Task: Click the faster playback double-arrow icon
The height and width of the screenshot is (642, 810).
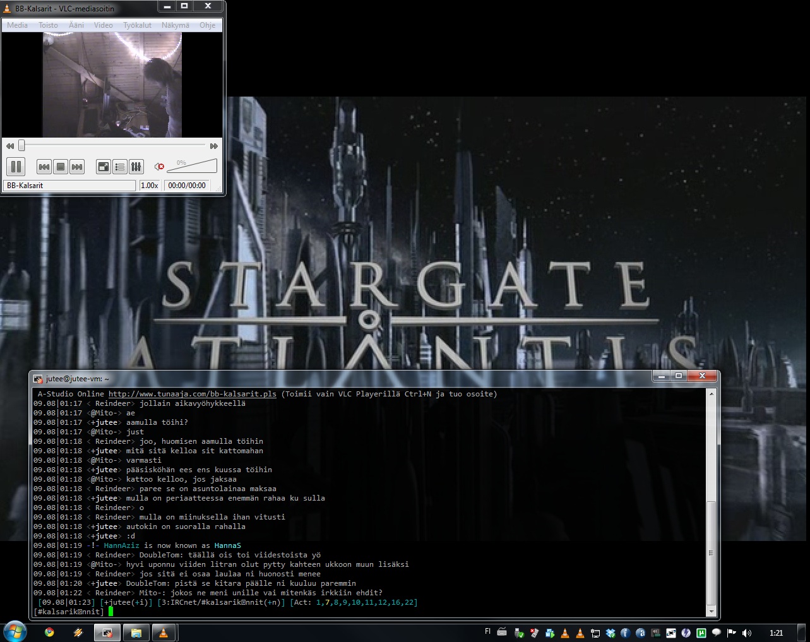Action: (214, 146)
